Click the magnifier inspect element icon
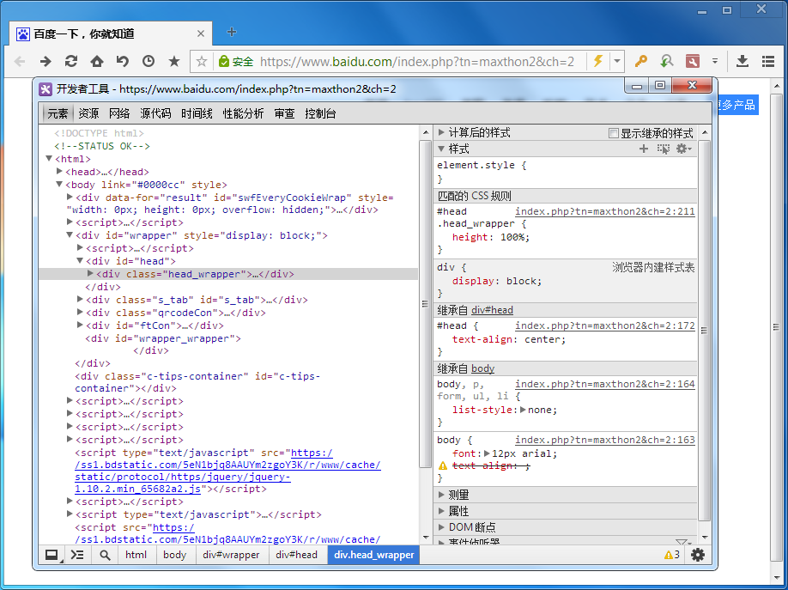The height and width of the screenshot is (590, 788). (105, 555)
